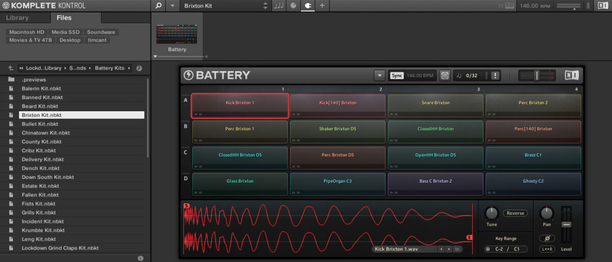Toggle the Sync tempo button

point(397,75)
